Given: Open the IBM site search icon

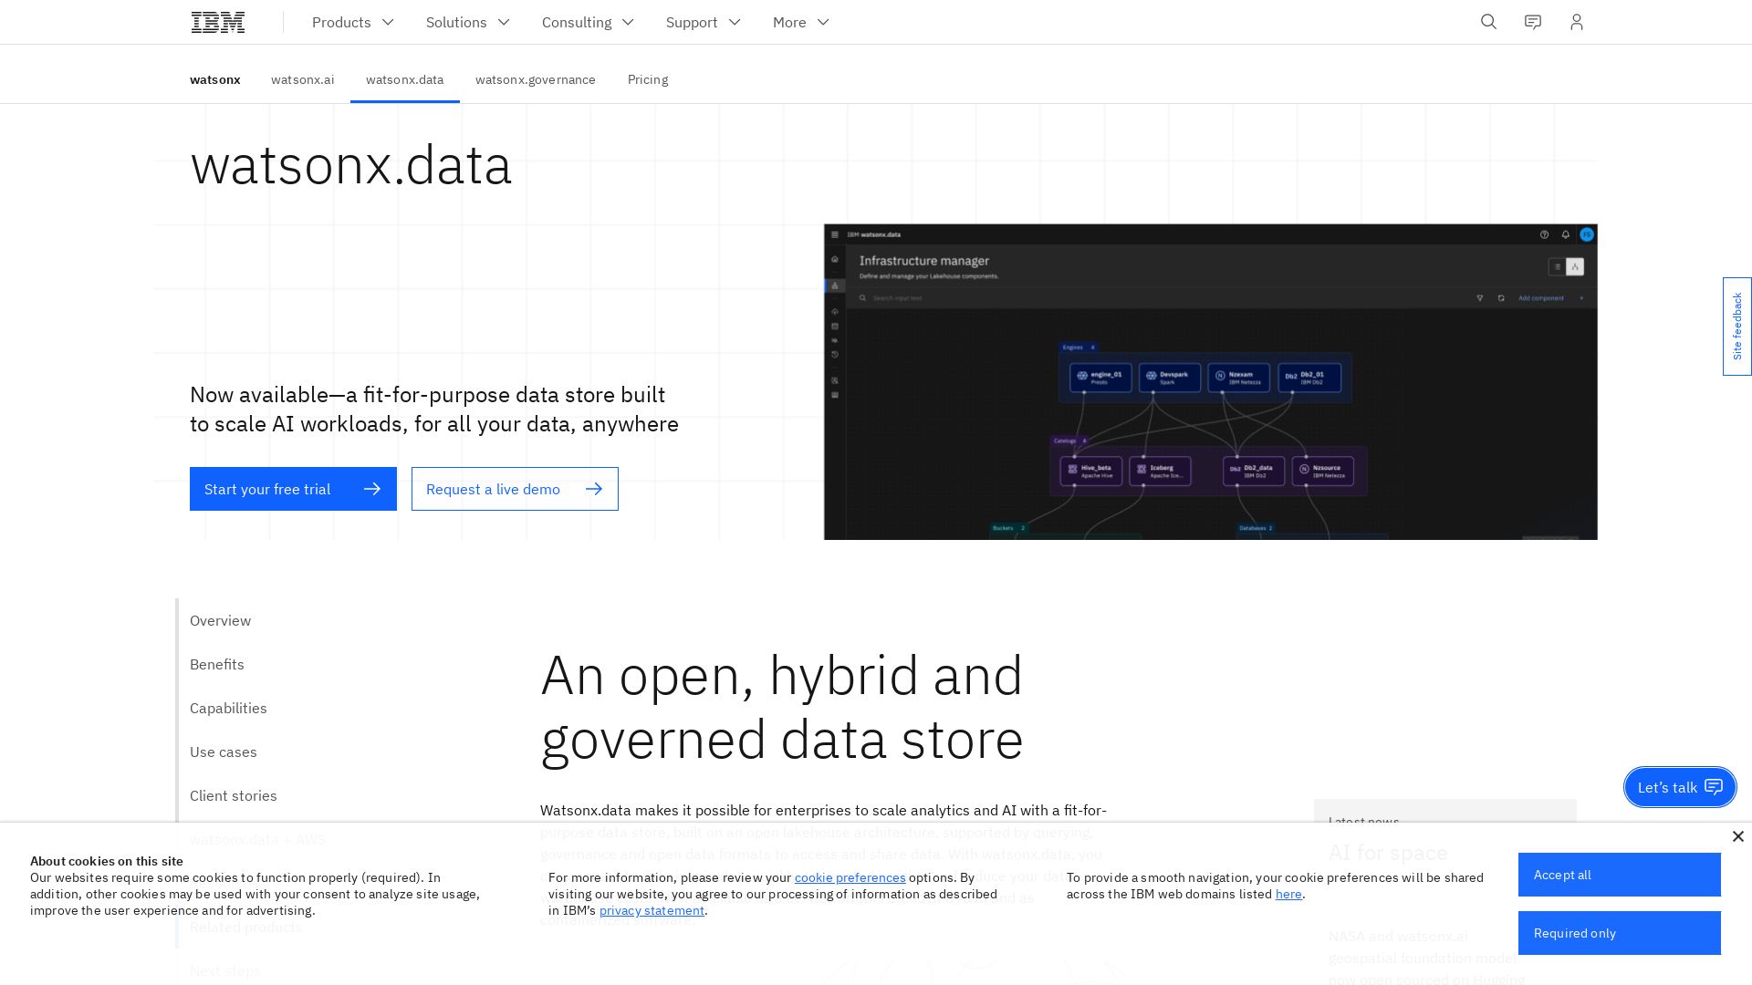Looking at the screenshot, I should click(x=1488, y=22).
